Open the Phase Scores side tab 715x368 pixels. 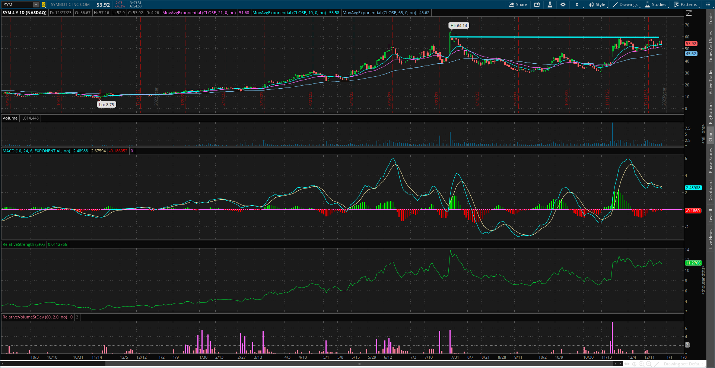[711, 161]
